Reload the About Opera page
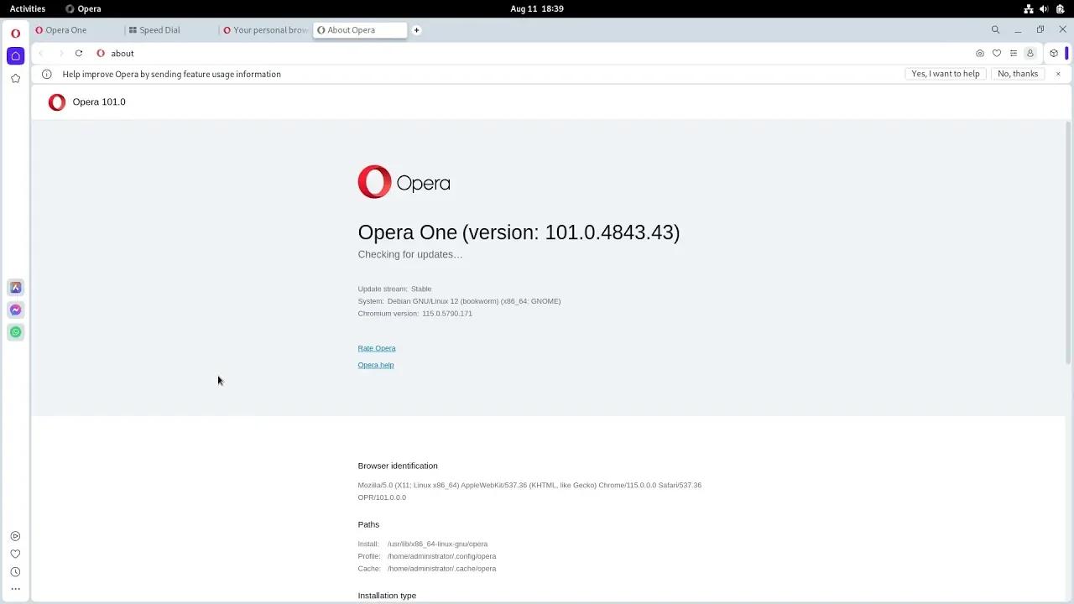This screenshot has height=604, width=1074. pos(79,53)
